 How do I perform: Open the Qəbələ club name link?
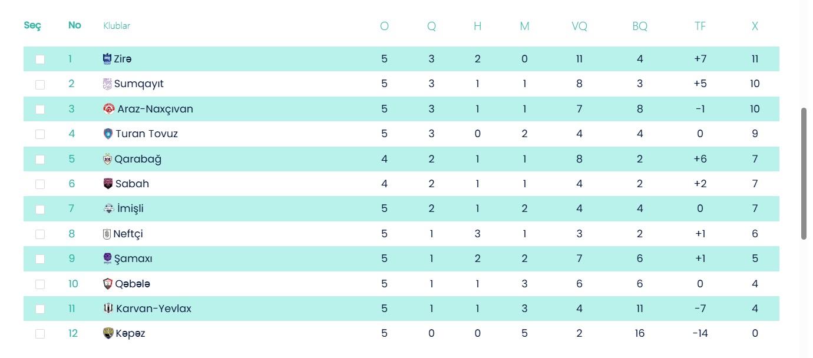tap(133, 284)
